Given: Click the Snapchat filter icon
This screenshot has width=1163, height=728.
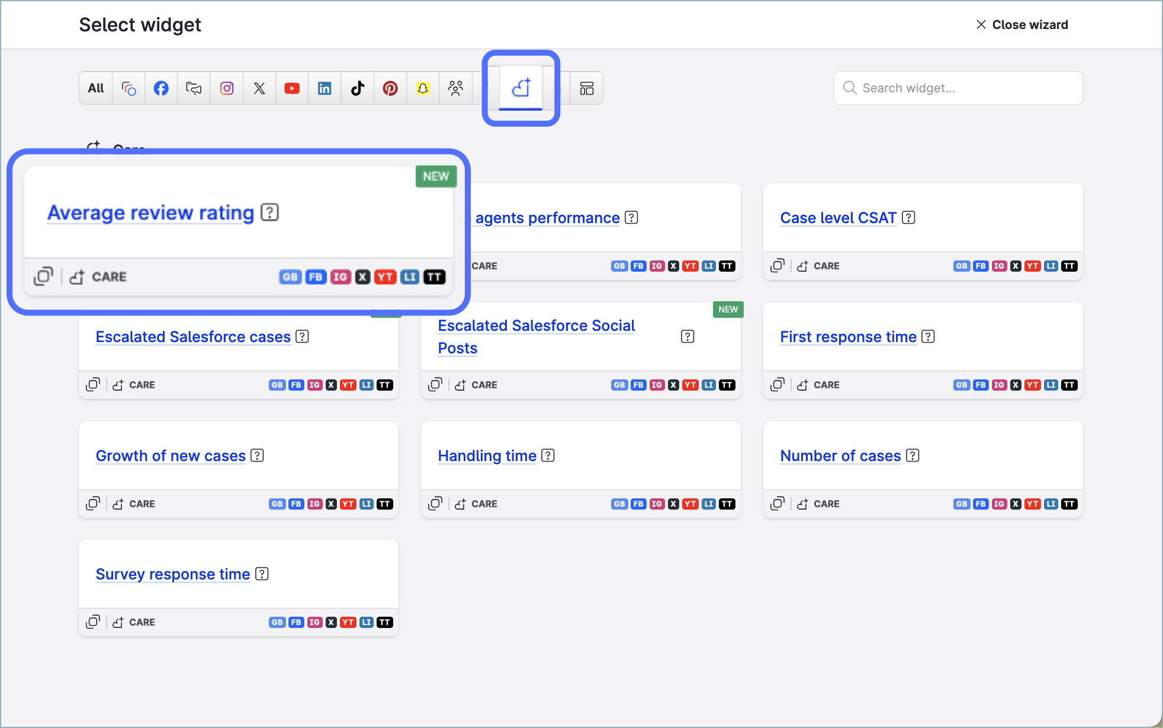Looking at the screenshot, I should (423, 88).
